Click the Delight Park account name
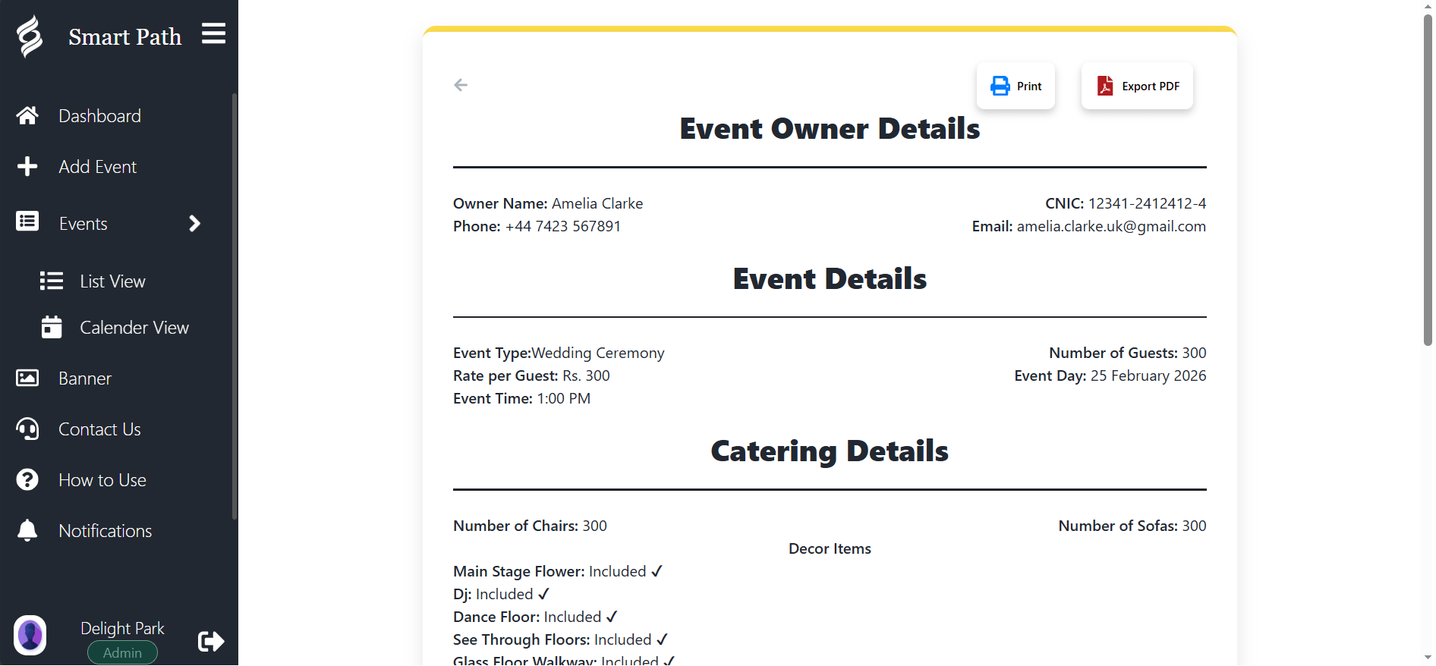The image size is (1436, 666). point(122,628)
